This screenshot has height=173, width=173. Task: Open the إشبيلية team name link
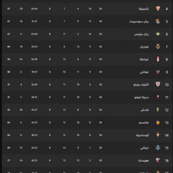pos(144,9)
